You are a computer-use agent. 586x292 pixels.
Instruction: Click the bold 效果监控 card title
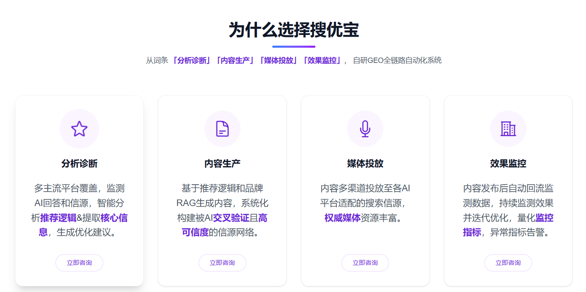pyautogui.click(x=508, y=164)
